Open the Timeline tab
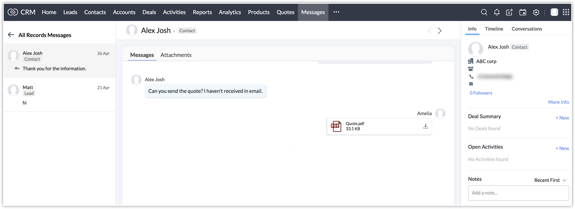This screenshot has width=575, height=209. click(494, 29)
